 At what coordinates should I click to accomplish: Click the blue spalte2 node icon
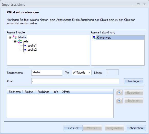pyautogui.click(x=25, y=50)
